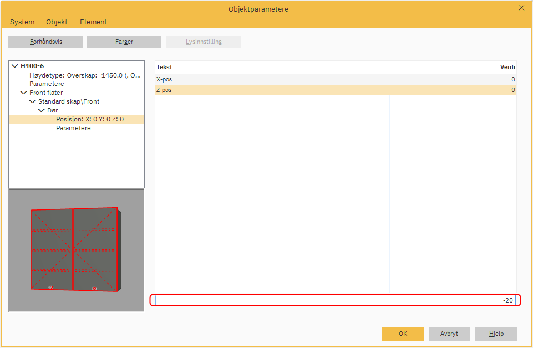Collapse the Standard skap\Front node
The height and width of the screenshot is (348, 533).
click(x=32, y=101)
